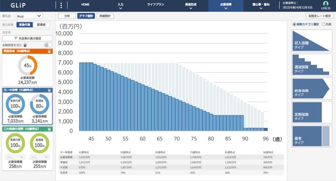Screen dimensions: 336x181
Task: Click help icon on 万一の保障 header
Action: (x=49, y=91)
